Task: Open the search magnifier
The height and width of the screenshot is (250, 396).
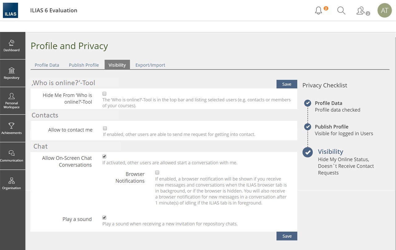Action: coord(341,10)
